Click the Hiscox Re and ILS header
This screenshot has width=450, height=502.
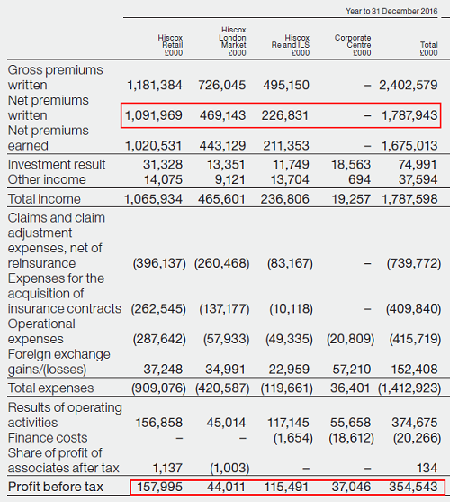291,45
